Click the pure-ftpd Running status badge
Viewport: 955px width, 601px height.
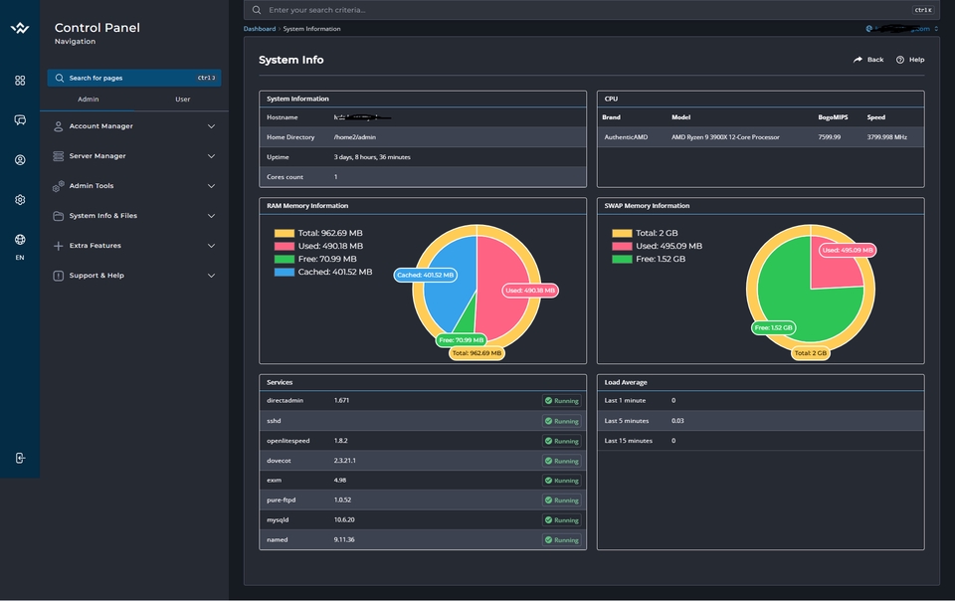(561, 500)
